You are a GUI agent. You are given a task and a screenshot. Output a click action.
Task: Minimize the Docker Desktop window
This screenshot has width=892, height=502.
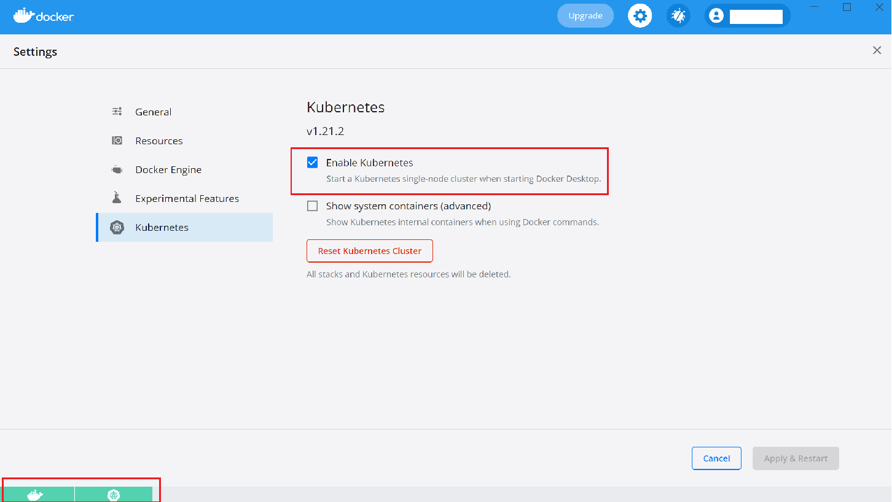pyautogui.click(x=814, y=7)
